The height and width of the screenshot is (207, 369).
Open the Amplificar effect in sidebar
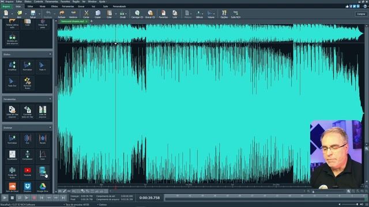click(12, 66)
